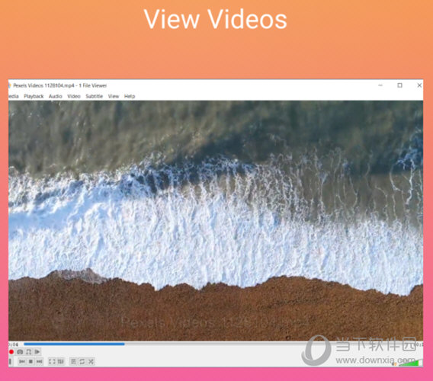433x381 pixels.
Task: Enable random shuffle playback
Action: point(91,361)
